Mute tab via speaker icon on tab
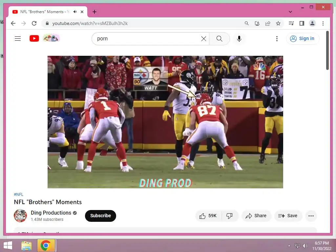This screenshot has width=336, height=252. pos(75,12)
